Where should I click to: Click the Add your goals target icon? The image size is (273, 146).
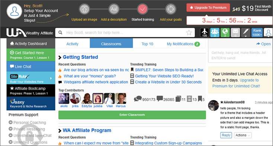point(171,9)
